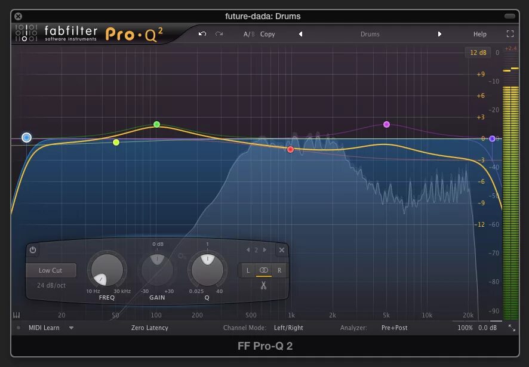Toggle the band power button off
Screen dimensions: 529x367
click(33, 250)
